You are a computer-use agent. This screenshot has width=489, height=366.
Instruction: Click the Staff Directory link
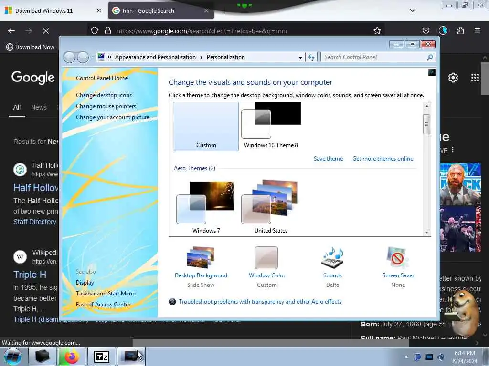tap(34, 222)
